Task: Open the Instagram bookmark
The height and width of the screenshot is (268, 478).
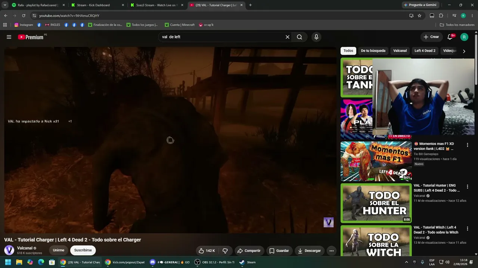Action: coord(24,25)
